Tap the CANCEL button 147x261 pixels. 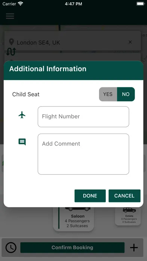(x=124, y=196)
